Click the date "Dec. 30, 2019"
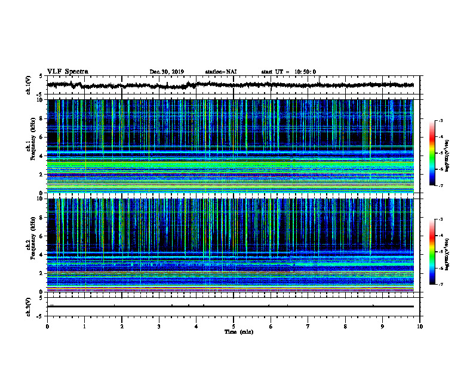 click(167, 72)
